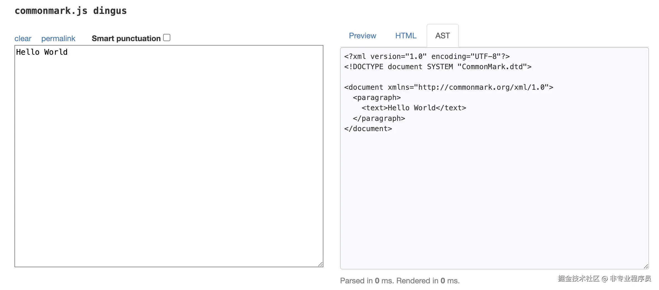The image size is (659, 290).
Task: Enable the Smart punctuation checkbox
Action: [x=167, y=37]
